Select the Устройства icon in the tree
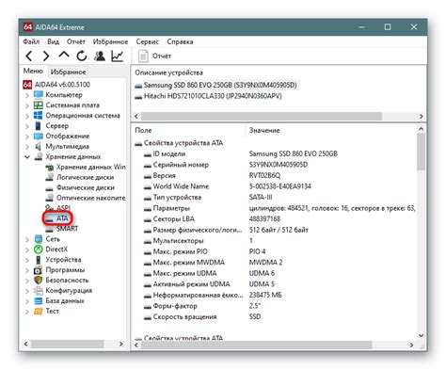The width and height of the screenshot is (446, 370). pyautogui.click(x=39, y=260)
